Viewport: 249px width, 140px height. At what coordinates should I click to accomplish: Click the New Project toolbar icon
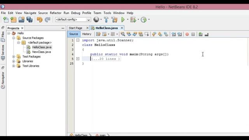[14, 20]
